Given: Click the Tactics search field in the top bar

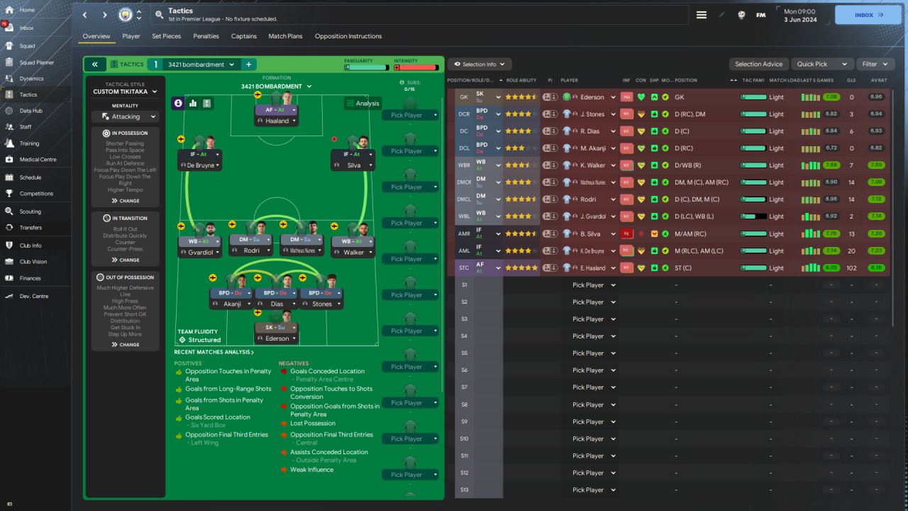Looking at the screenshot, I should [x=419, y=15].
